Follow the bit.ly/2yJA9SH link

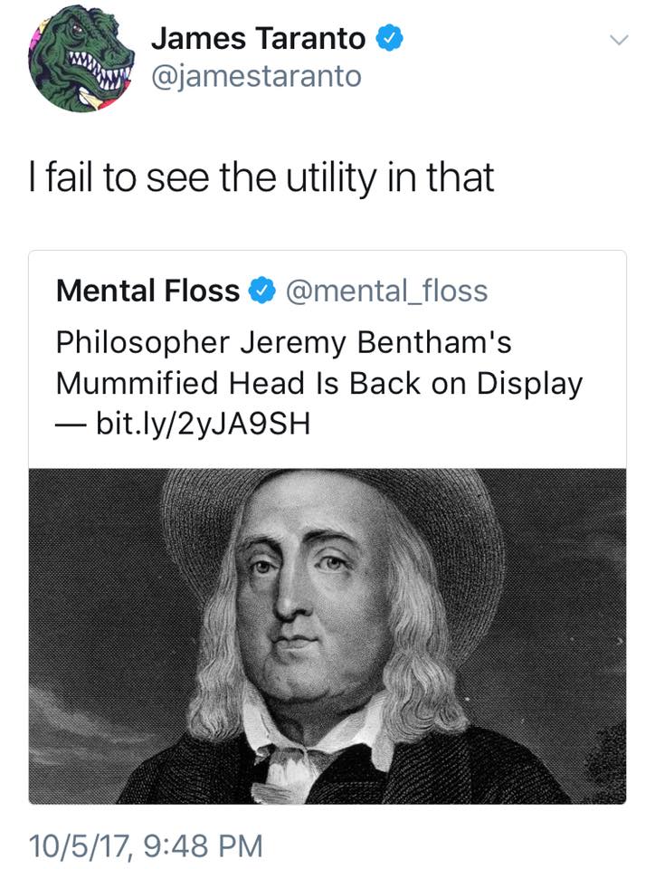tap(203, 423)
